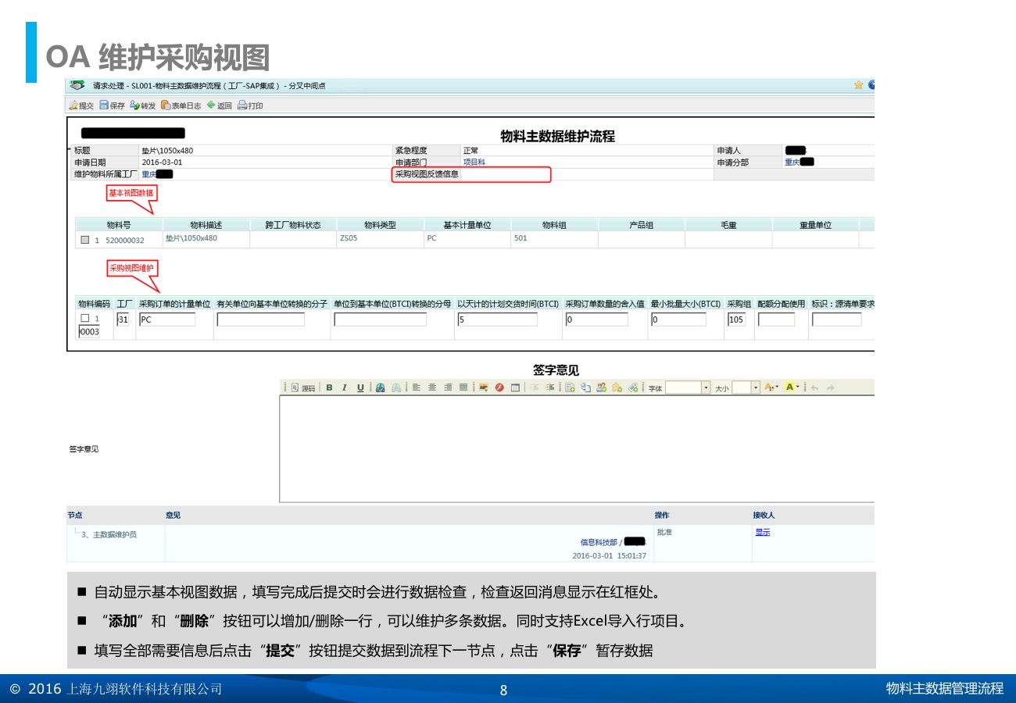Image resolution: width=1016 pixels, height=703 pixels.
Task: Click the 返回 green back arrow
Action: click(x=211, y=105)
